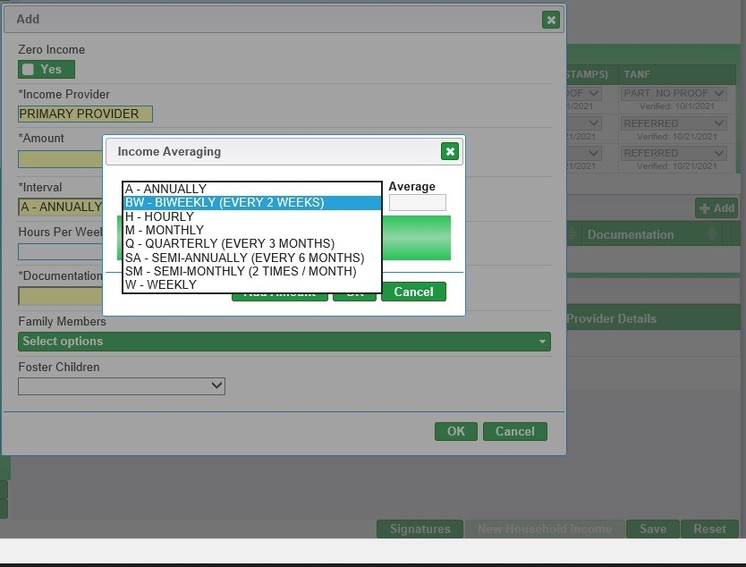746x567 pixels.
Task: Open the Family Members Select options dropdown
Action: 284,342
